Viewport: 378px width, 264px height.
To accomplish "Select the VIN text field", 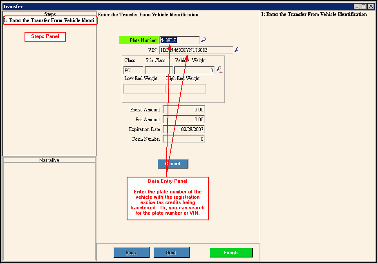I will [196, 50].
